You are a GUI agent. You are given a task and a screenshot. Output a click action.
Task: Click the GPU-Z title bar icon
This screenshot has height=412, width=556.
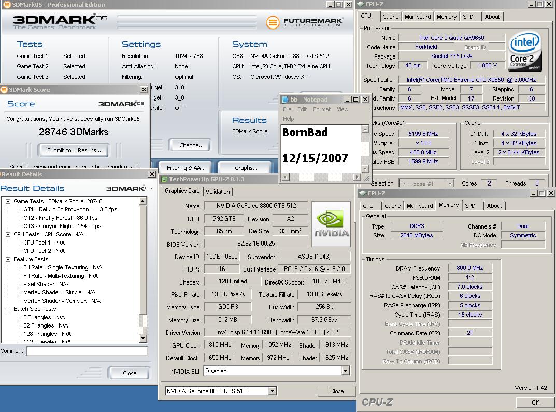point(165,179)
